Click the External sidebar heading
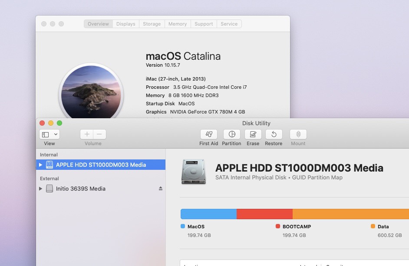This screenshot has width=409, height=266. [49, 178]
